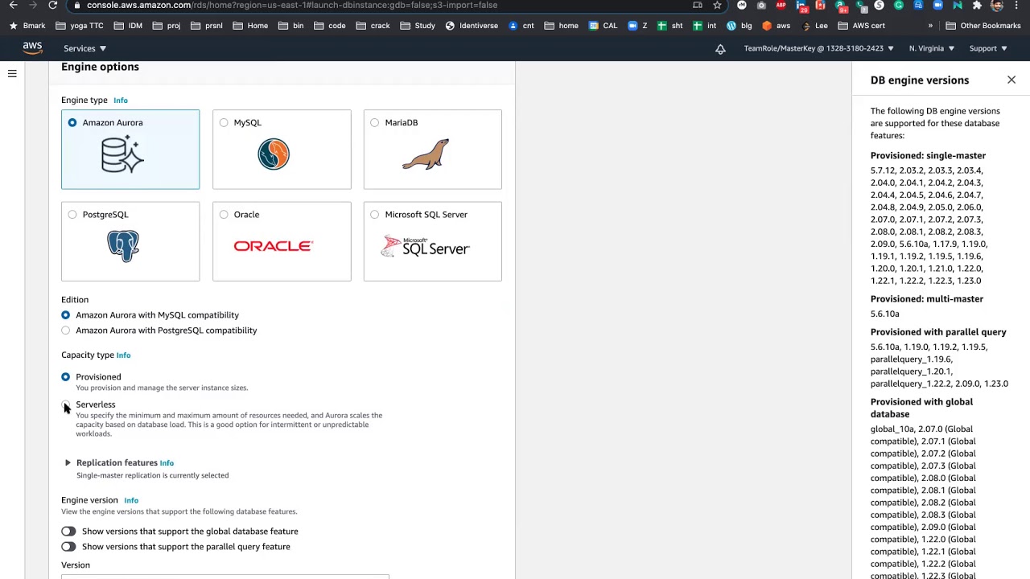Viewport: 1030px width, 579px height.
Task: Open the sht sheets bookmark
Action: pyautogui.click(x=669, y=26)
